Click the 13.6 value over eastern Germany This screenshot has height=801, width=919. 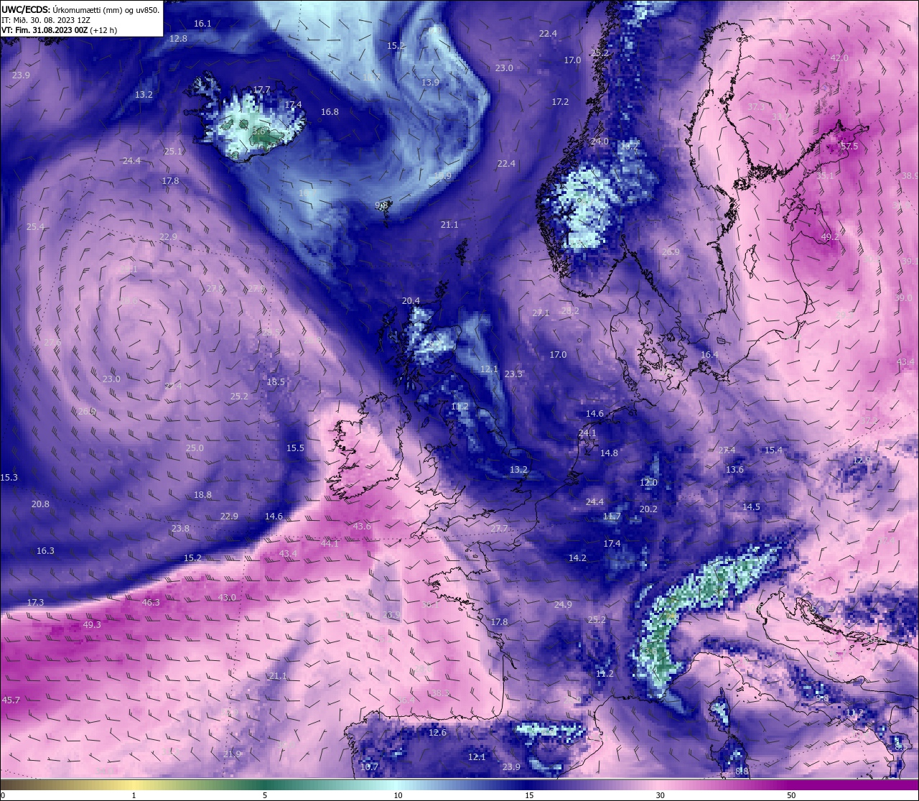pyautogui.click(x=734, y=470)
